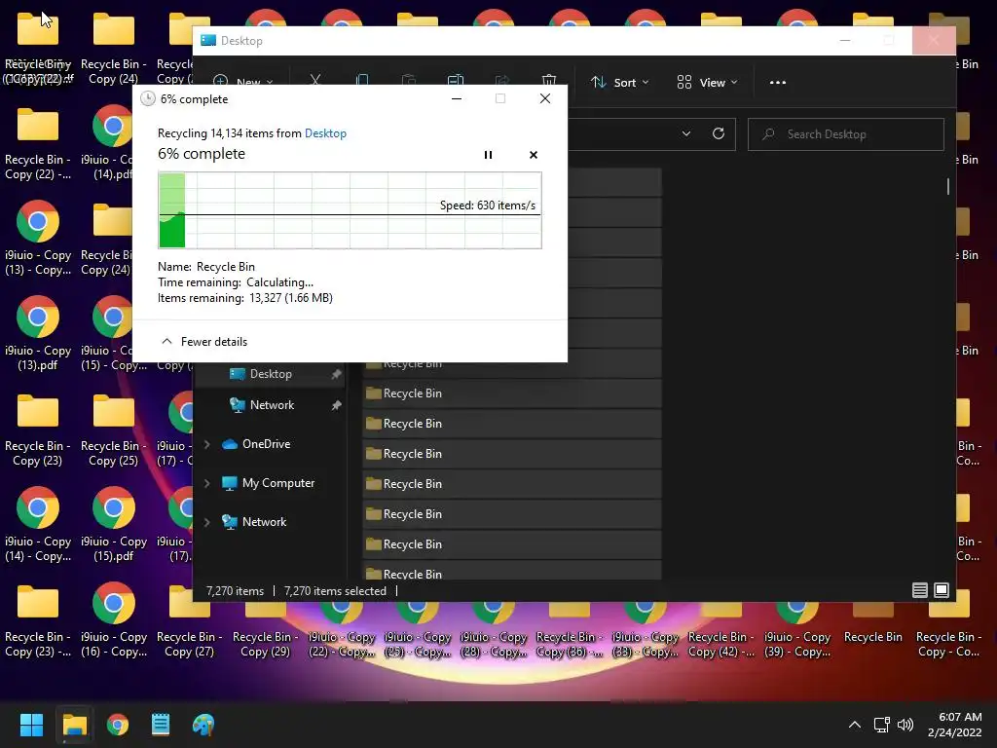This screenshot has height=748, width=997.
Task: Select desktop folder Recycle Bin - Copy (27)
Action: (190, 622)
